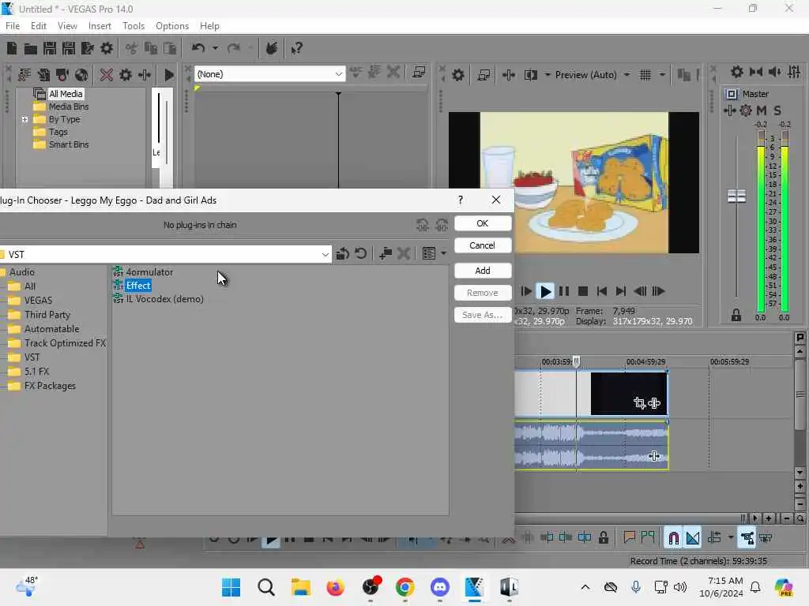
Task: Remove selected media with red X icon
Action: pos(107,75)
